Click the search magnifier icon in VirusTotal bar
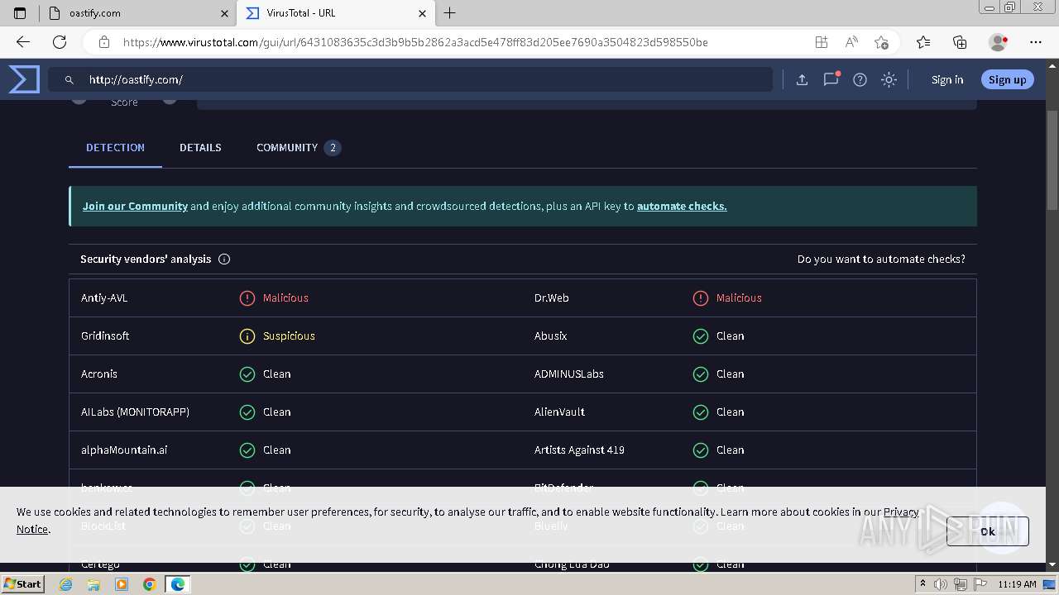This screenshot has width=1059, height=595. click(69, 80)
